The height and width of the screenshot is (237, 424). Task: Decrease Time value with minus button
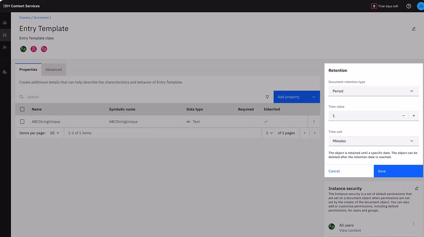coord(403,116)
